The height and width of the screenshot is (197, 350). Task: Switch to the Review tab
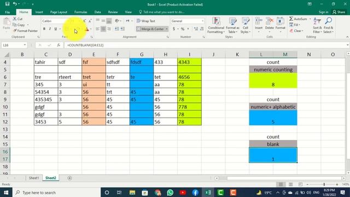(x=113, y=12)
